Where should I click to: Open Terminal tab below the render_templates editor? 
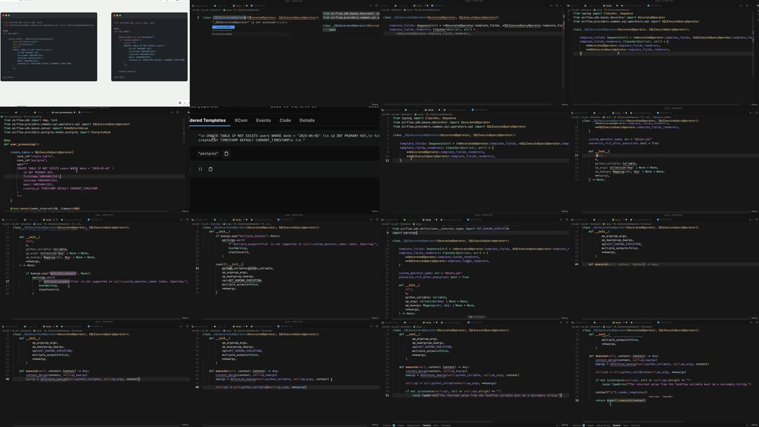pos(616,425)
